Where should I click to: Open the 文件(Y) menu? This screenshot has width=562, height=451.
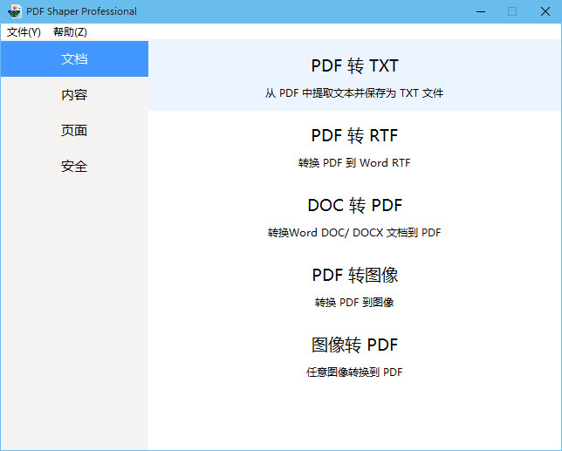point(24,32)
